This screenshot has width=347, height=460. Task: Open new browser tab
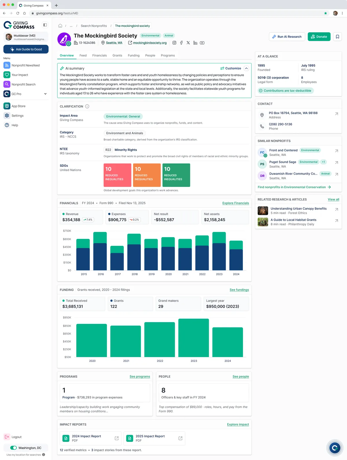click(x=56, y=5)
